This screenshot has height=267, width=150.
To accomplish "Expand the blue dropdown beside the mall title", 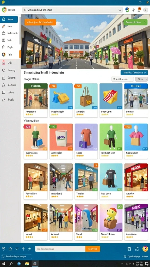I will tap(134, 73).
